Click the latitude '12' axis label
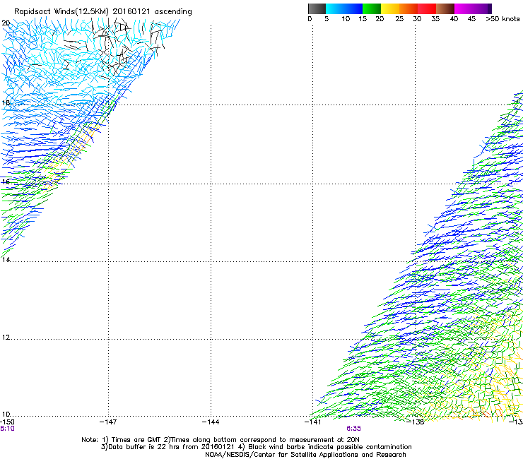The height and width of the screenshot is (459, 523). tap(6, 338)
